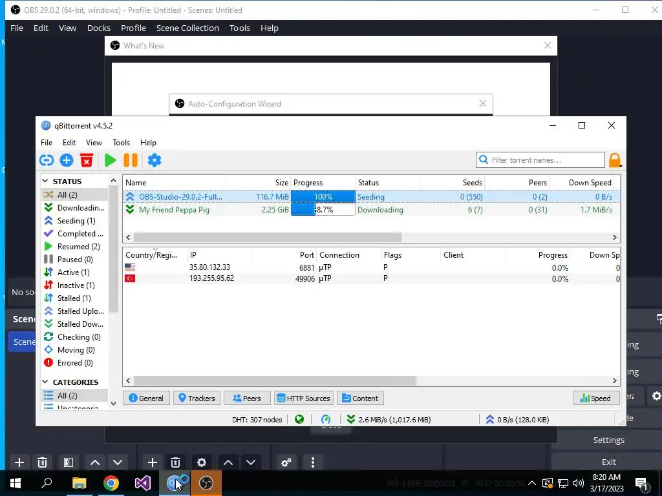Open qBittorrent File menu
Viewport: 662px width, 496px height.
[x=47, y=143]
